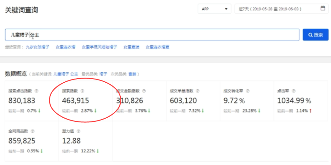Viewport: 331px width, 165px height.
Task: Click help icon next to 成交单量指数
Action: [198, 91]
